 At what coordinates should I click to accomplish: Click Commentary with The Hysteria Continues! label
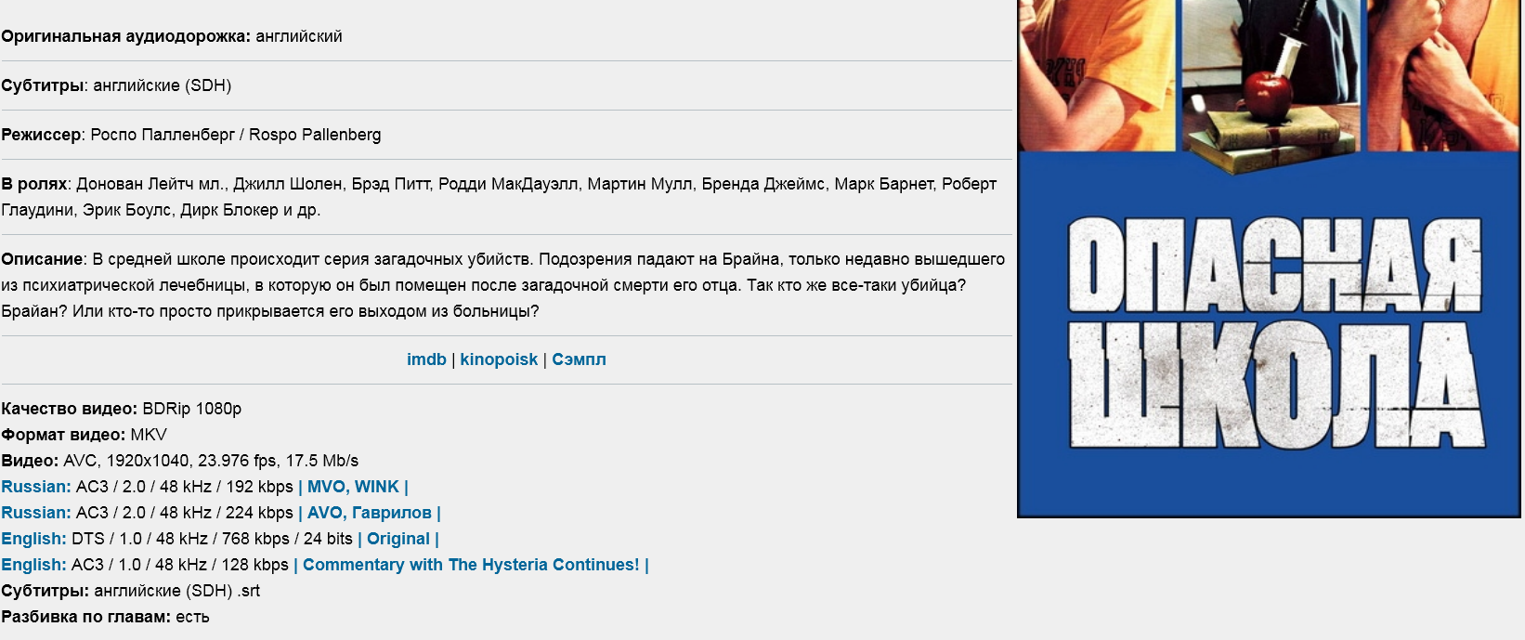point(471,565)
